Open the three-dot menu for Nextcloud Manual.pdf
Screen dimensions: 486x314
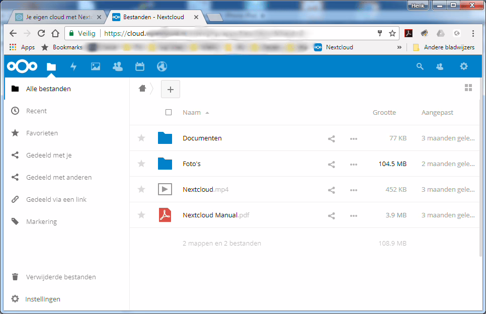coord(353,215)
